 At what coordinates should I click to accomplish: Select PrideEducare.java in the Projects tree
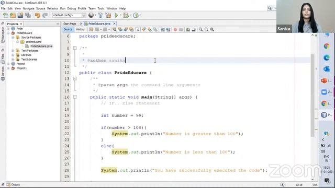[x=41, y=46]
